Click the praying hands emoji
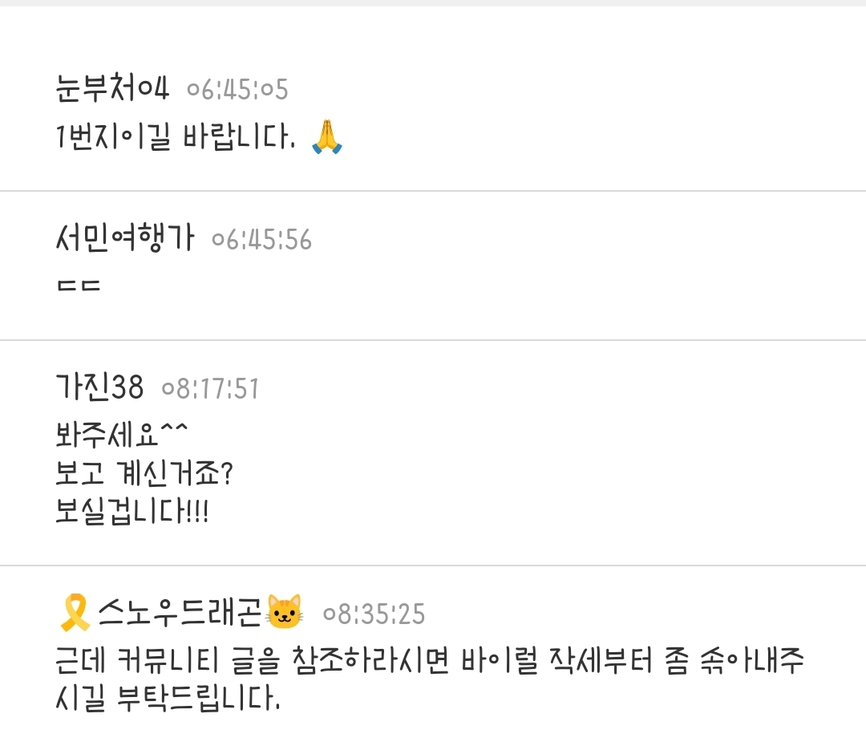 [327, 136]
